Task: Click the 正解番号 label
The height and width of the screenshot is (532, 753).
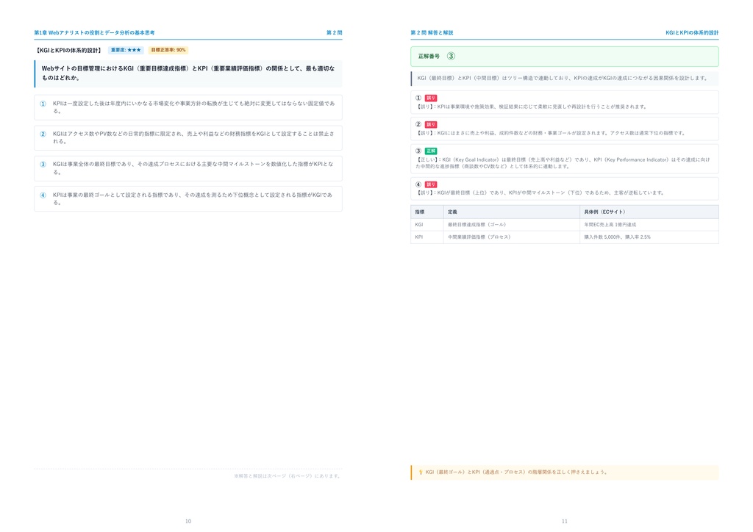Action: (x=429, y=56)
